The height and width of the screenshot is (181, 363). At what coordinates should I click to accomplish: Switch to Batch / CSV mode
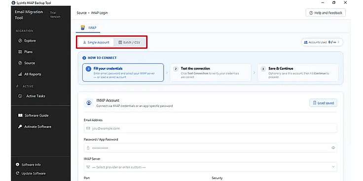pyautogui.click(x=129, y=42)
